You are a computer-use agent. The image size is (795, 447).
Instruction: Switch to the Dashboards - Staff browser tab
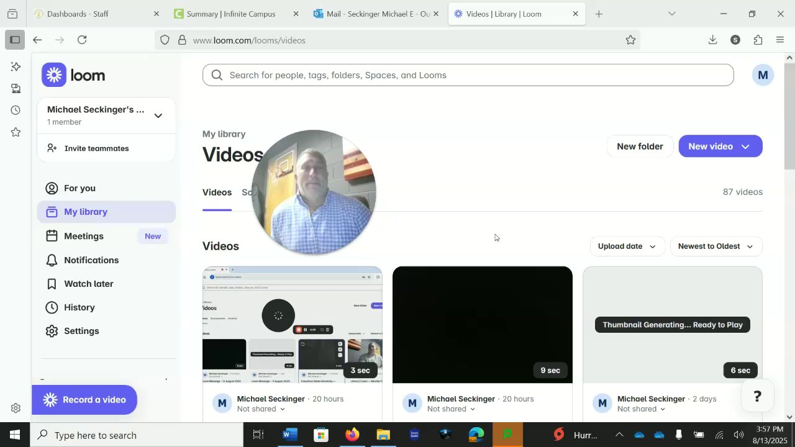point(98,14)
